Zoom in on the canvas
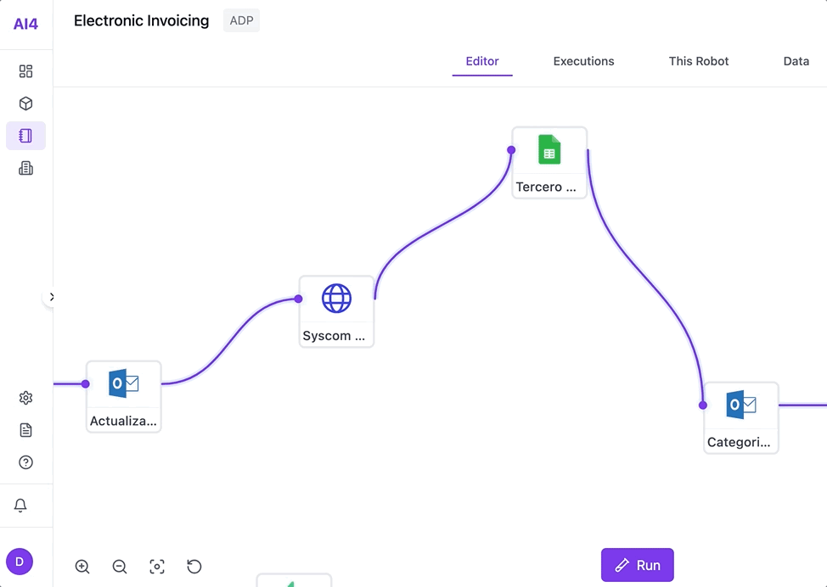The image size is (827, 587). tap(82, 567)
